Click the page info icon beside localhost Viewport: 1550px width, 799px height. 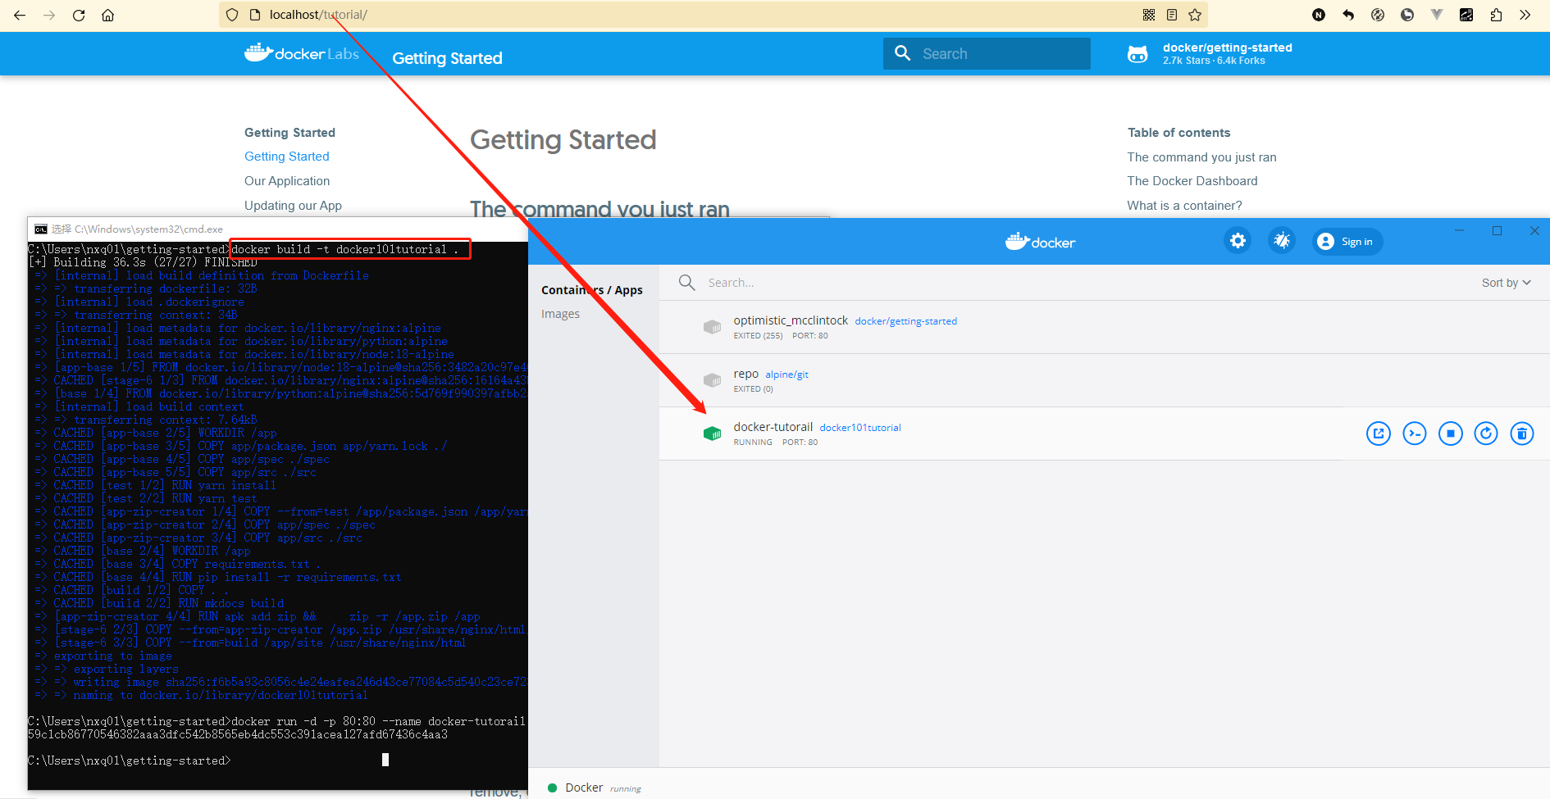tap(255, 15)
